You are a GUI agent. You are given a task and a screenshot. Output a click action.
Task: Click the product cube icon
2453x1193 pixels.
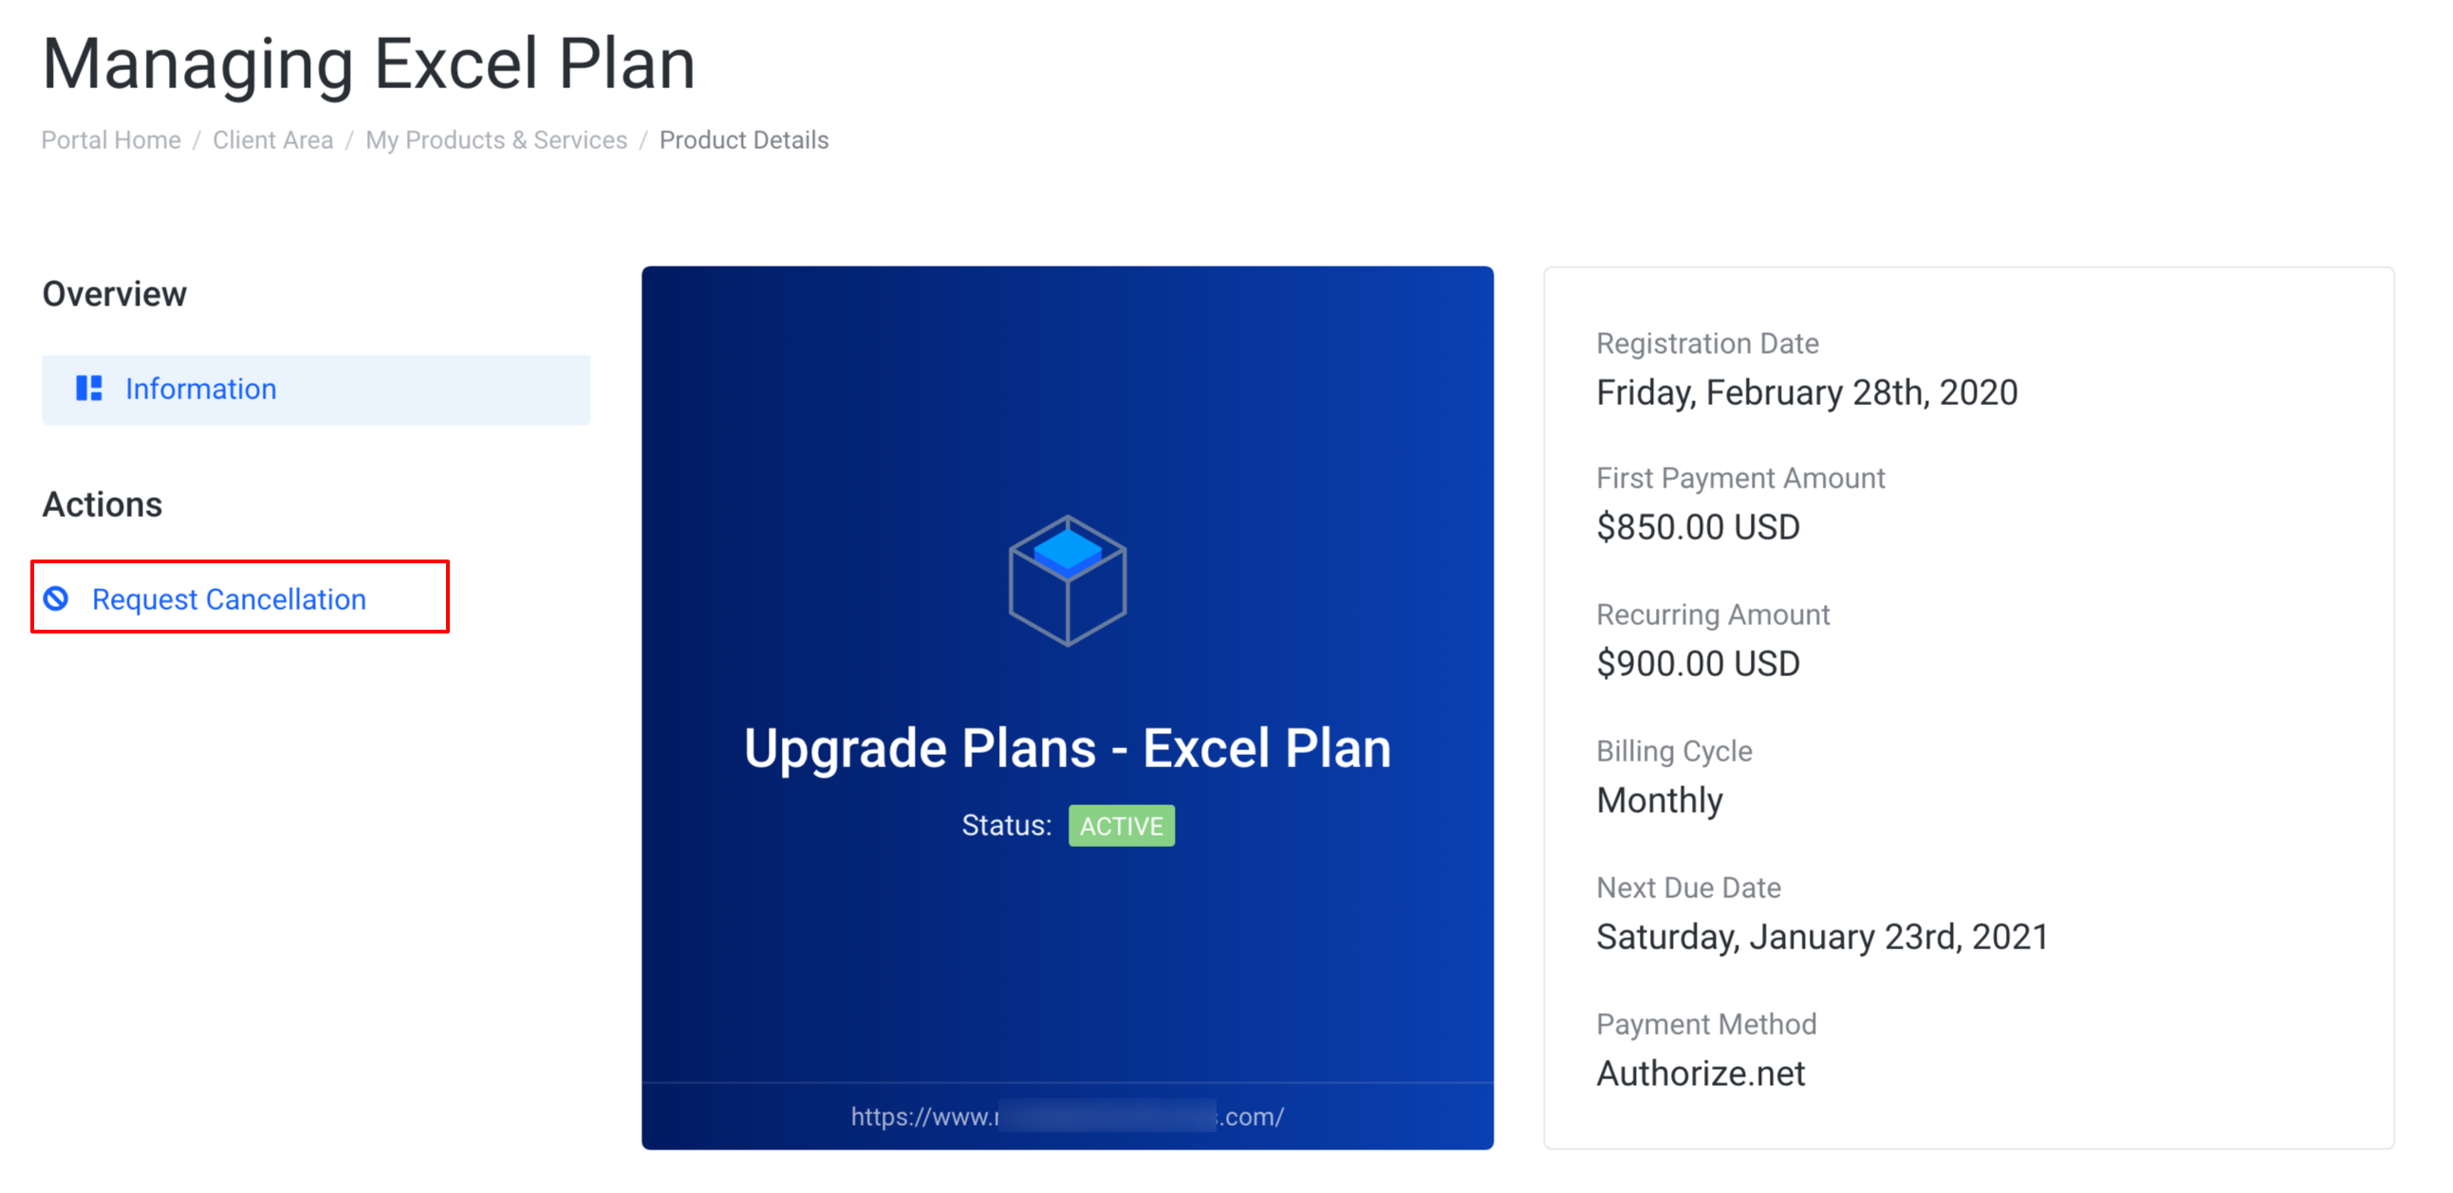tap(1068, 580)
